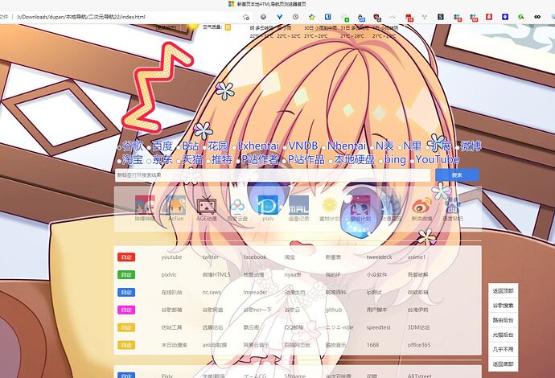Click the grey sphere extension icon
This screenshot has width=555, height=378.
pos(263,17)
